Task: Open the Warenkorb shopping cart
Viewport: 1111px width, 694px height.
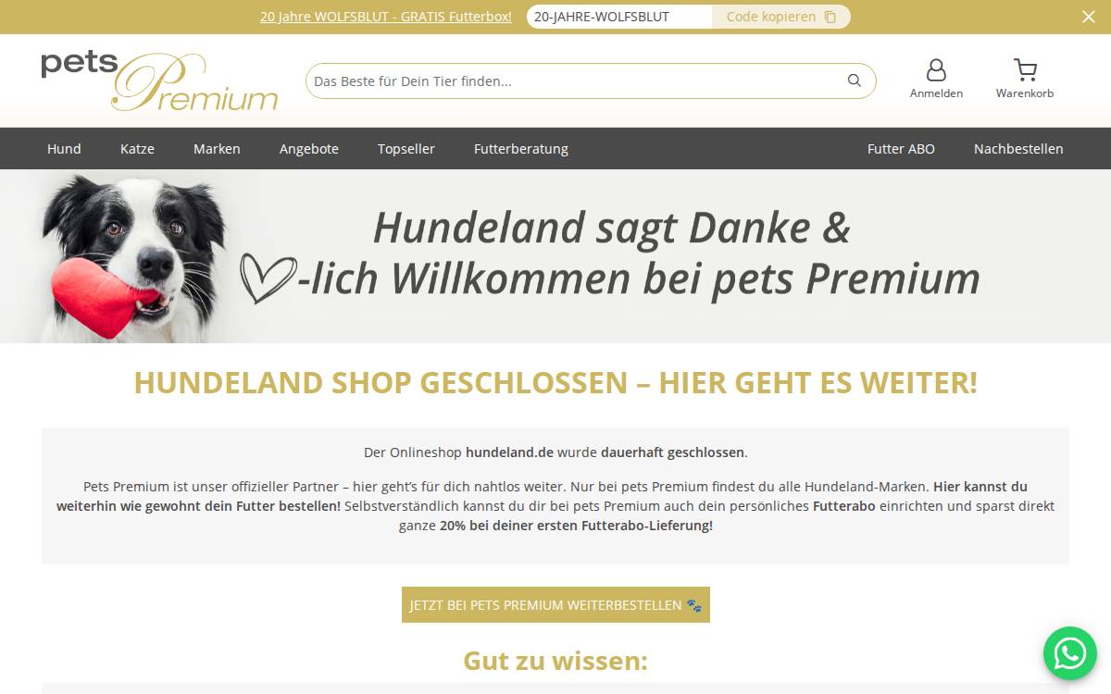Action: point(1025,79)
